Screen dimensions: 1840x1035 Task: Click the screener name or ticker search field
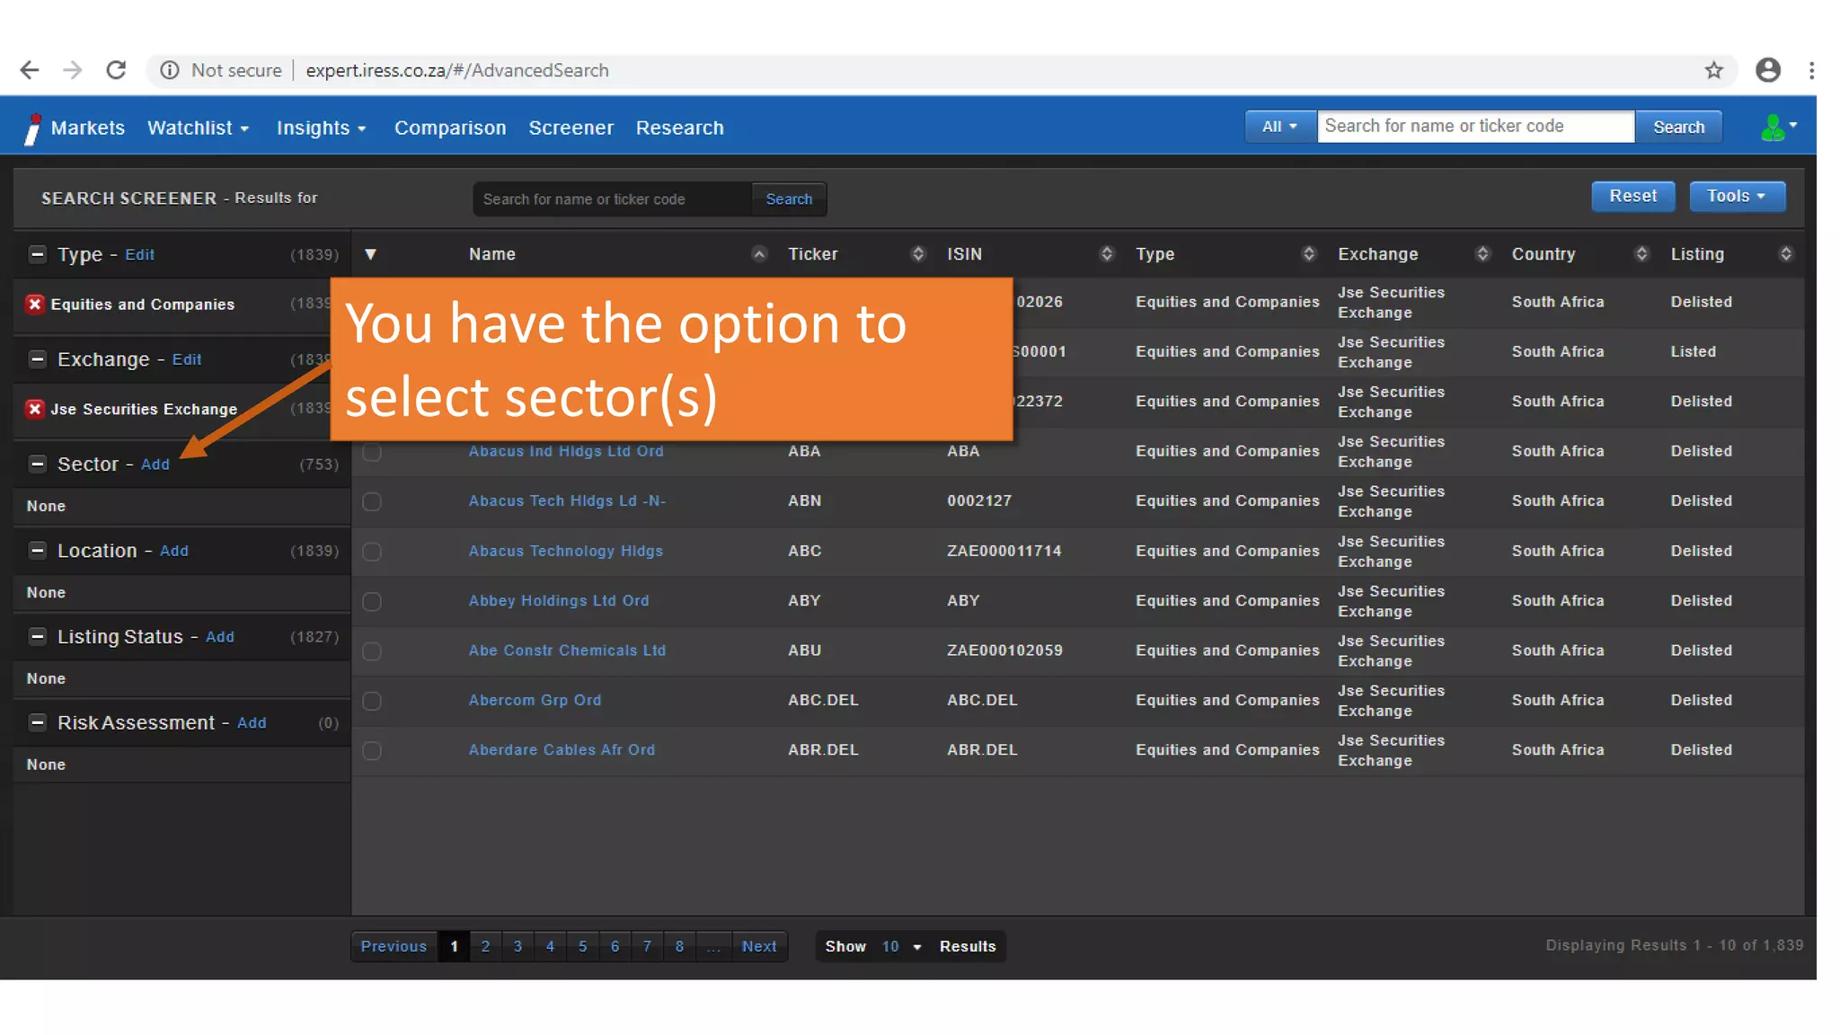pos(611,199)
